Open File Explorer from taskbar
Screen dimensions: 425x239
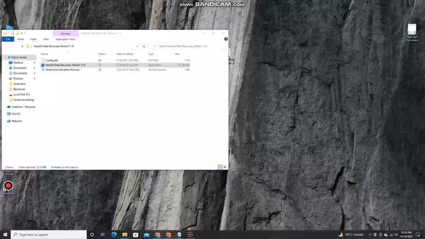[x=125, y=234]
